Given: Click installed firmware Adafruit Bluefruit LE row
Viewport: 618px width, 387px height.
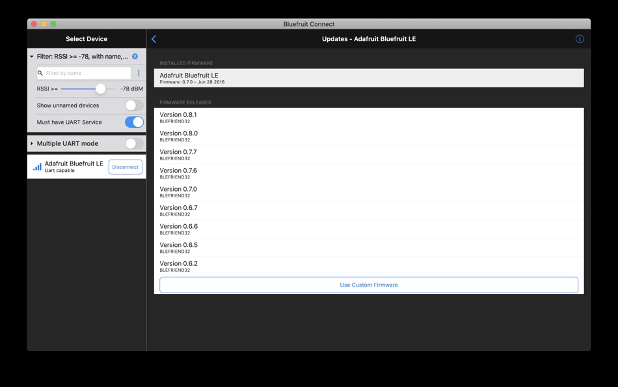Looking at the screenshot, I should coord(368,78).
